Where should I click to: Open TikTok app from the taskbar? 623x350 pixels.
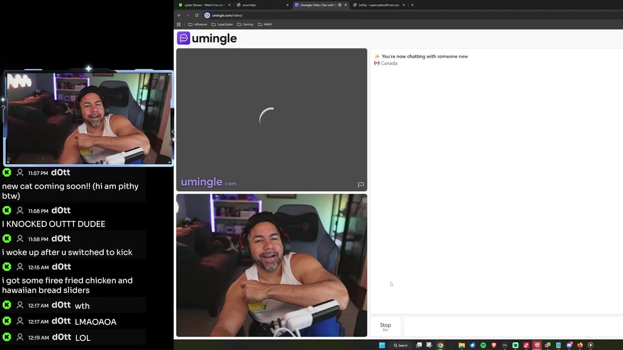[x=526, y=345]
